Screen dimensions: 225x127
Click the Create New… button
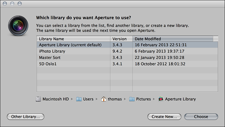tap(164, 117)
